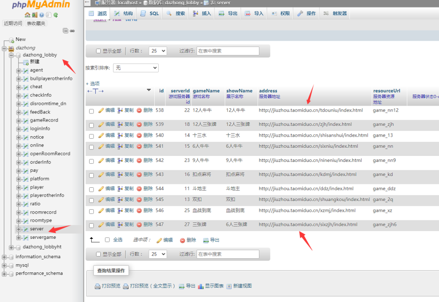
Task: Click the collapse-all icon in navigation panel
Action: 65,31
